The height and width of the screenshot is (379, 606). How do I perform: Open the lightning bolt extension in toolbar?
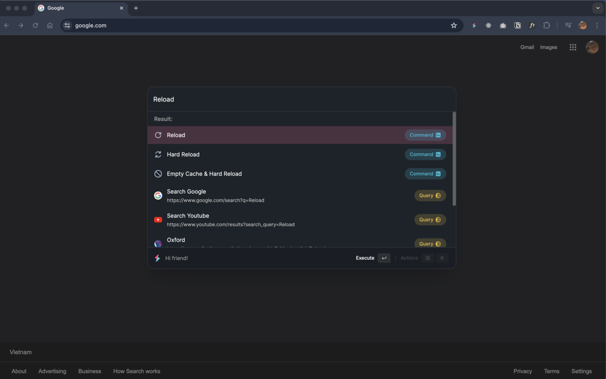pos(474,26)
